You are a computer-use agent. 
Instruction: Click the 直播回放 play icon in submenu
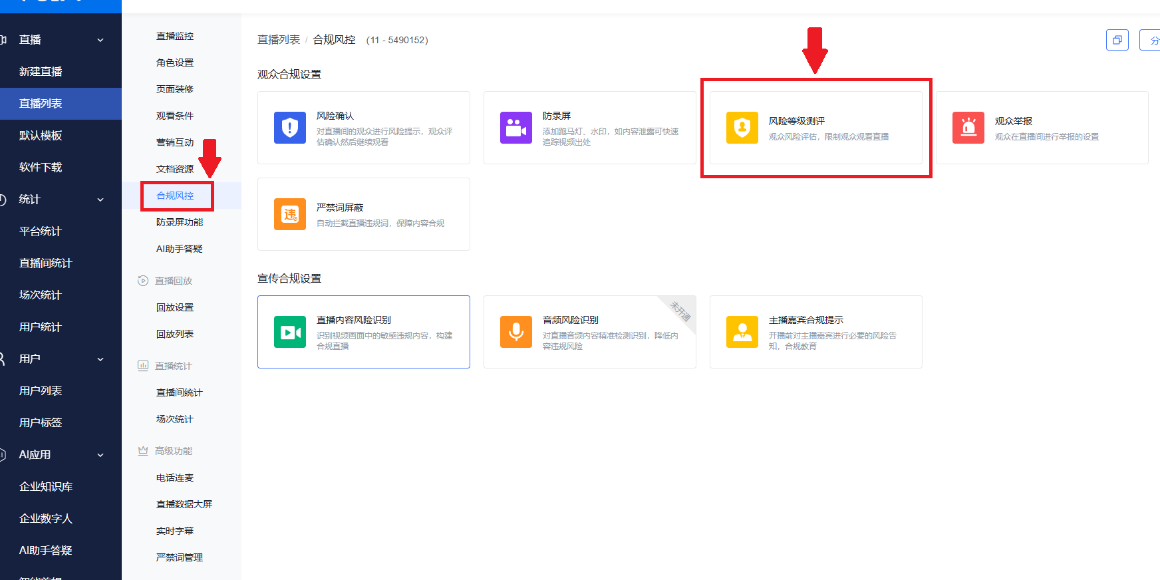pos(143,281)
